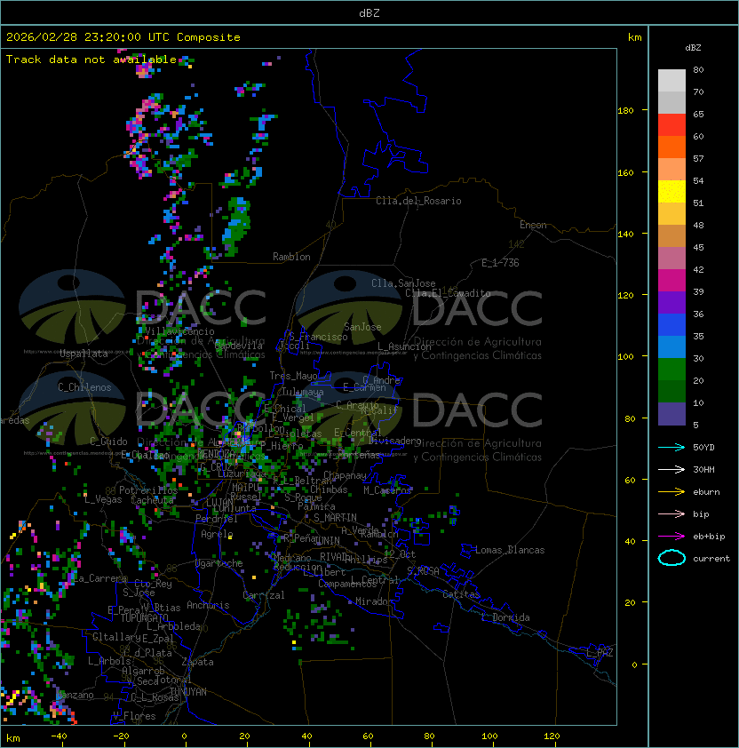Click the 'Zapata' place label
Image resolution: width=739 pixels, height=748 pixels.
click(197, 662)
